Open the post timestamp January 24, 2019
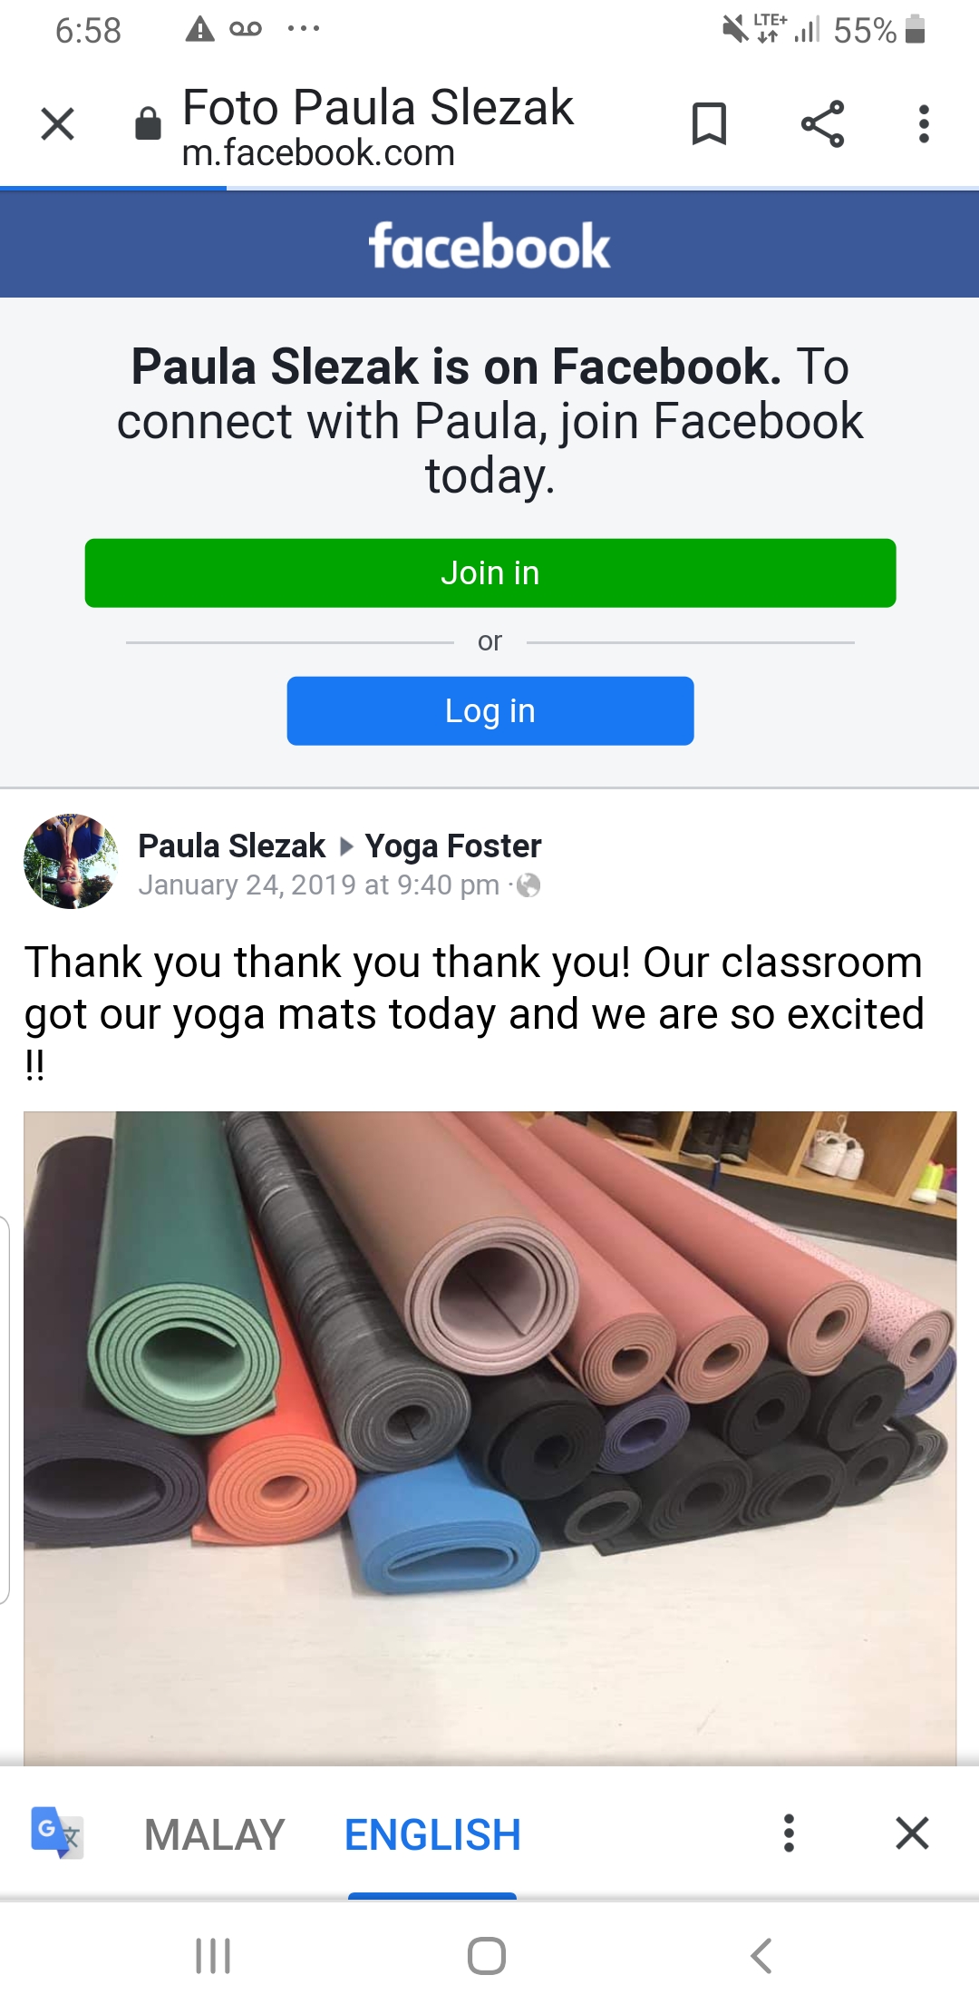Screen dimensions: 979x2014 (x=319, y=885)
